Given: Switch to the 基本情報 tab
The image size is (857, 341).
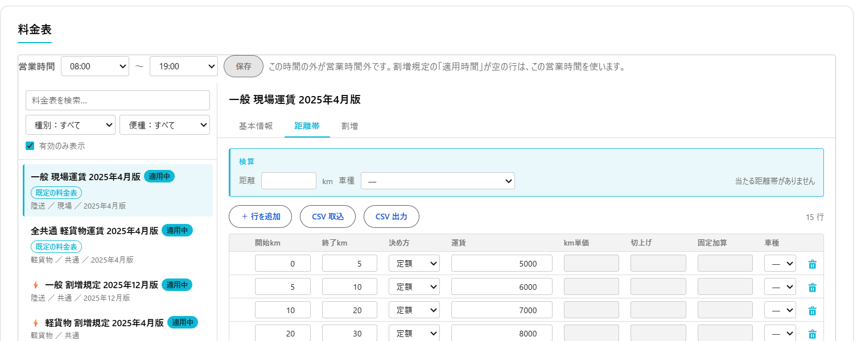Looking at the screenshot, I should coord(256,126).
